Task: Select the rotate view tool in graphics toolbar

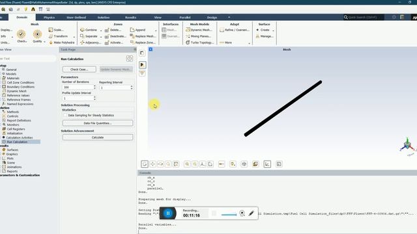Action: click(145, 164)
